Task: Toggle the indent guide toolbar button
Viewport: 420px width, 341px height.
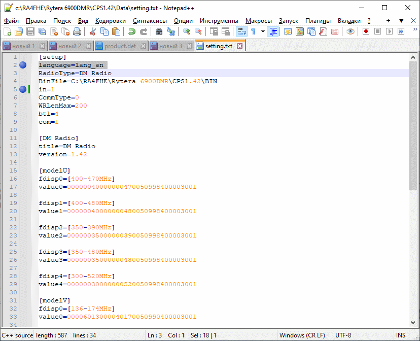Action: 273,31
